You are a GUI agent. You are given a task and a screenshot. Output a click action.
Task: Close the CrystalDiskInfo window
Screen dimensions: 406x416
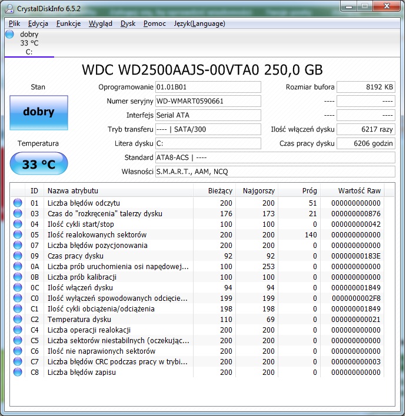[x=387, y=6]
